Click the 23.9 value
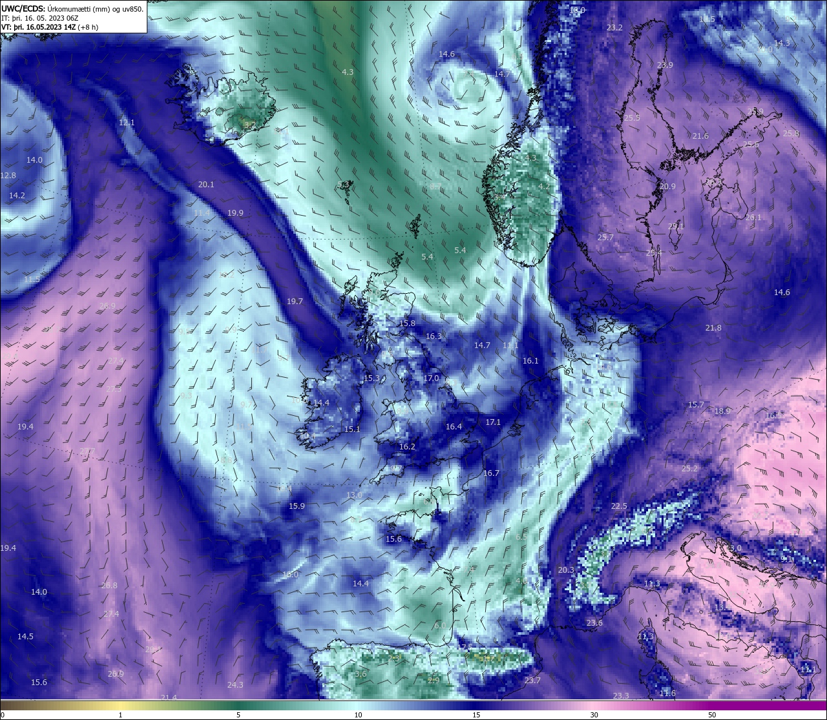827x720 pixels. 665,65
